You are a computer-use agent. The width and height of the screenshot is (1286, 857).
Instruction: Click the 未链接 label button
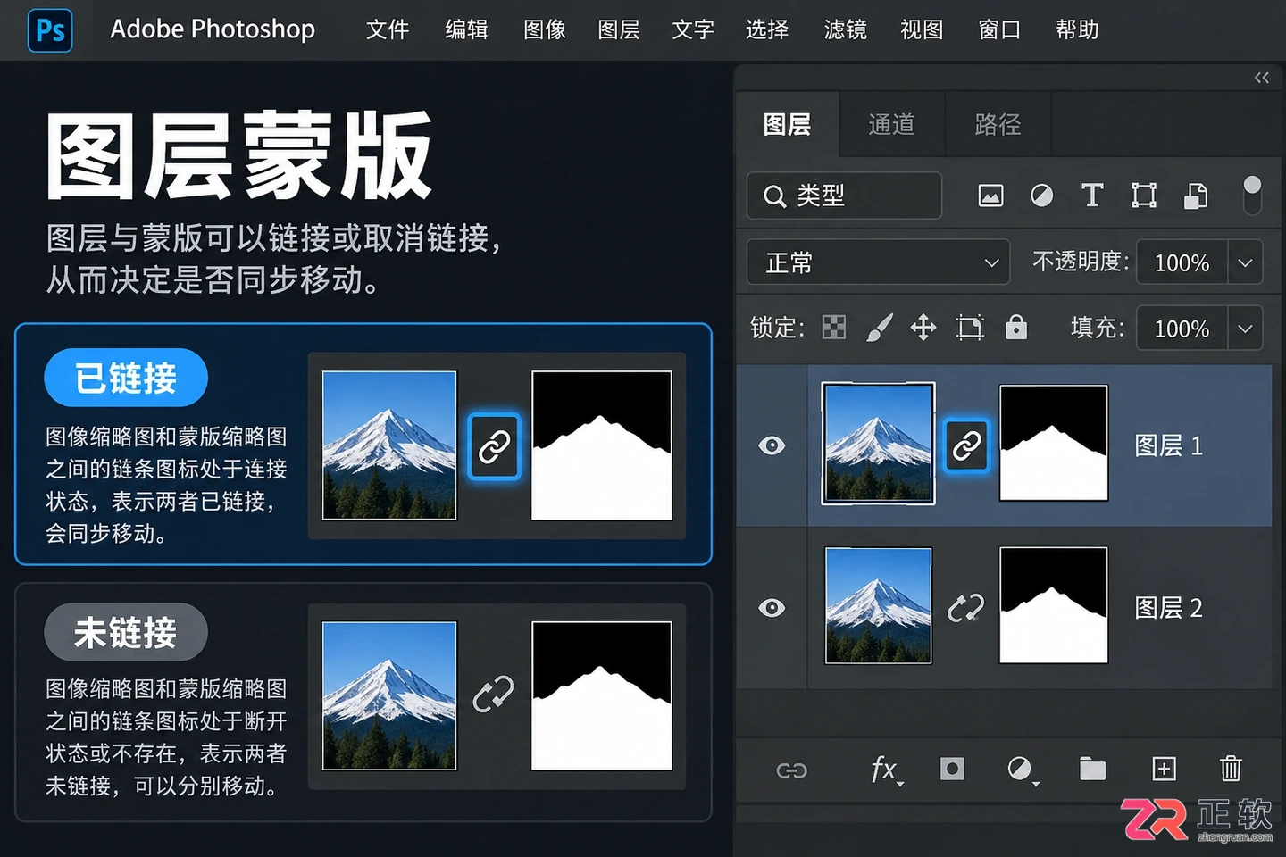126,632
